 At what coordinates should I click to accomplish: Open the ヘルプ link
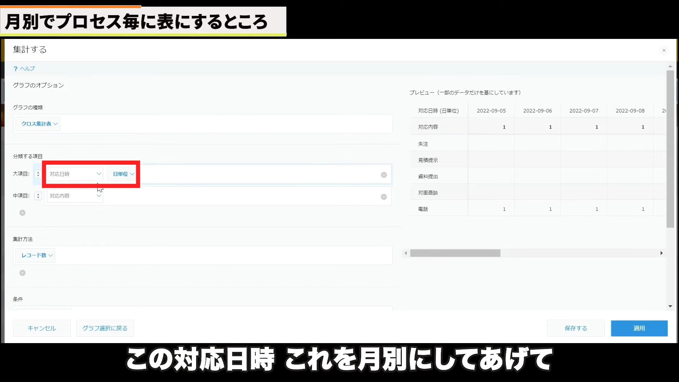pyautogui.click(x=27, y=69)
